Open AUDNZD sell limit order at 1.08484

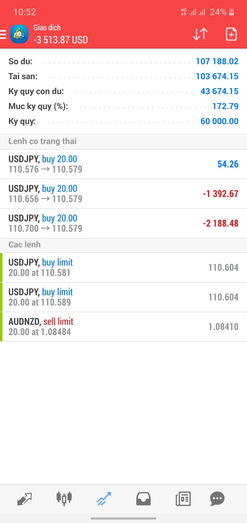click(123, 327)
